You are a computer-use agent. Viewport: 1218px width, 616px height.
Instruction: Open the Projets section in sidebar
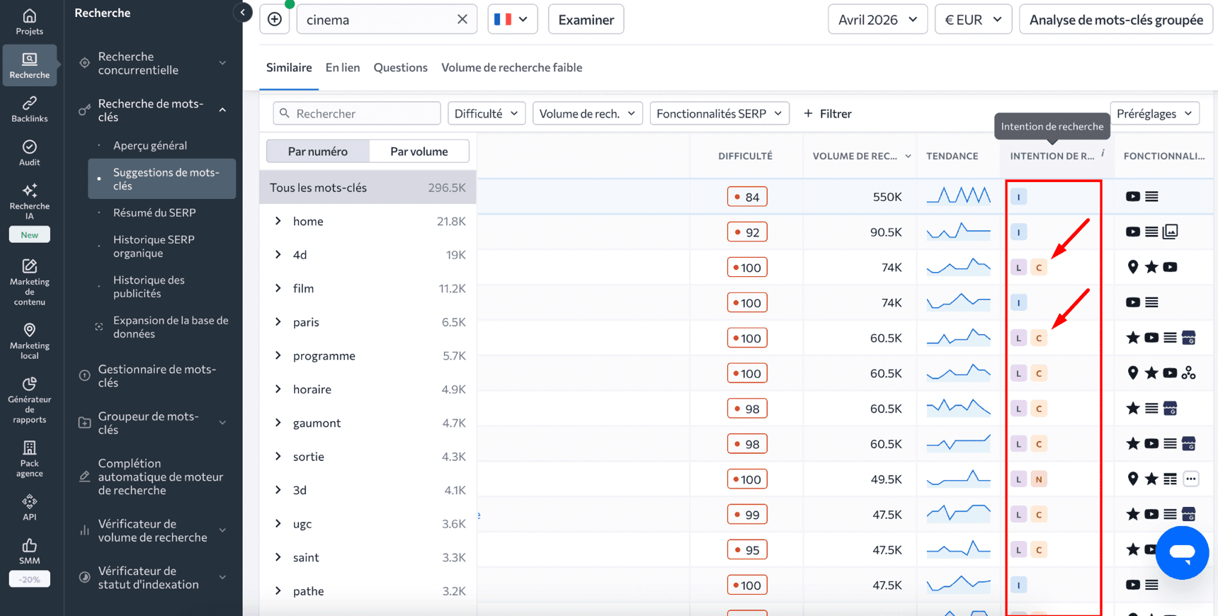(29, 22)
